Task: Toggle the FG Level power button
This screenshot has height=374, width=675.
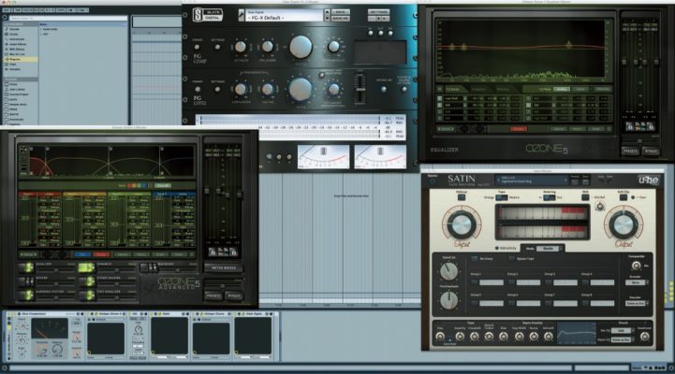Action: tap(198, 90)
